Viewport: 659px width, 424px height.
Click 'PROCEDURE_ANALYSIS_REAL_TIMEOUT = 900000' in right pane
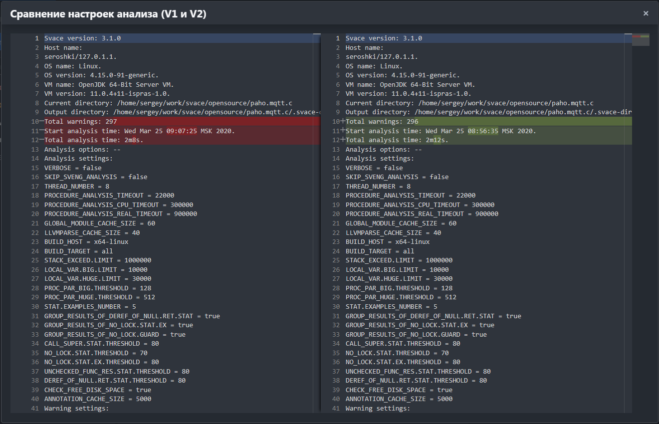(422, 213)
